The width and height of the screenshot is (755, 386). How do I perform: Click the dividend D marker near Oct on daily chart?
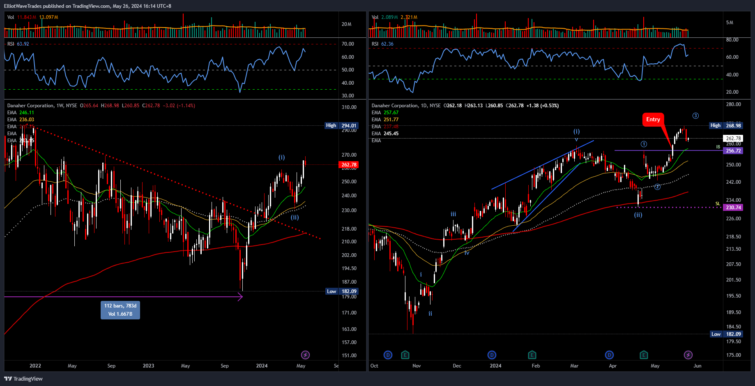(388, 355)
